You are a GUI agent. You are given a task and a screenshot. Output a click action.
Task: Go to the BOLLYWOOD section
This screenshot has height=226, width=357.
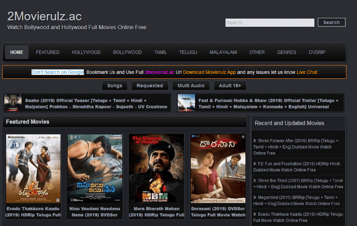click(x=127, y=52)
